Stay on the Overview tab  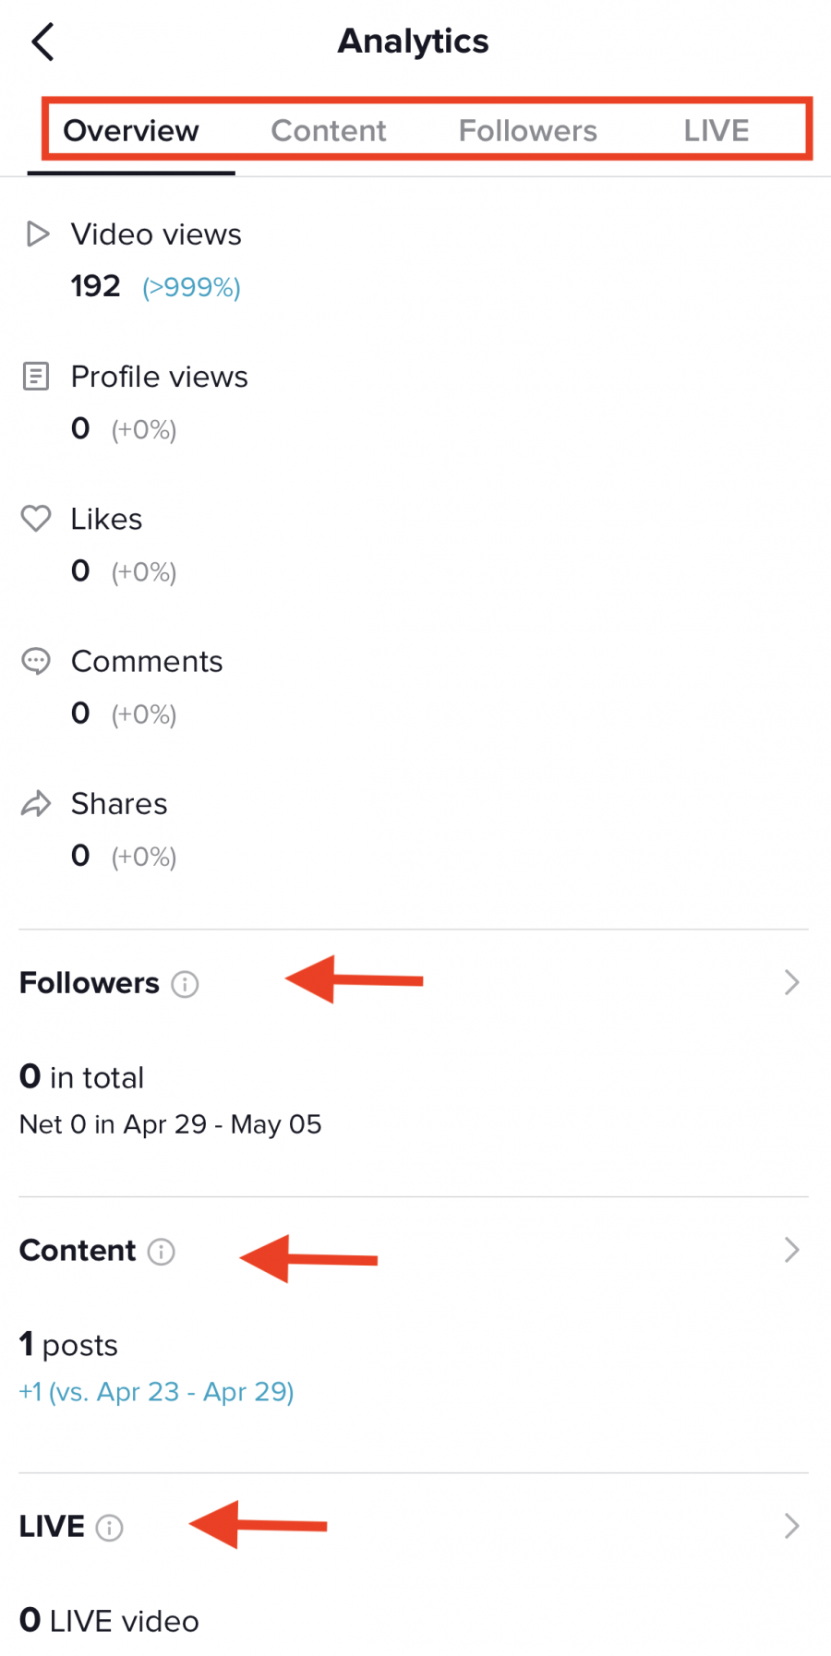[x=131, y=131]
